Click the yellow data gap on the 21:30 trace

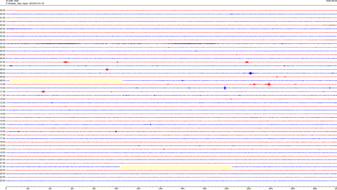click(176, 167)
